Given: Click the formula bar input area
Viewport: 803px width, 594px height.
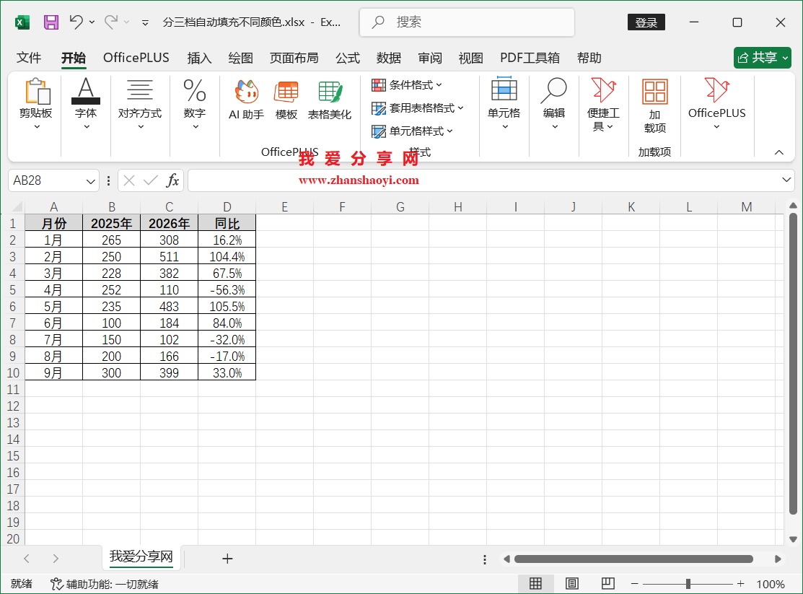Looking at the screenshot, I should coord(484,180).
